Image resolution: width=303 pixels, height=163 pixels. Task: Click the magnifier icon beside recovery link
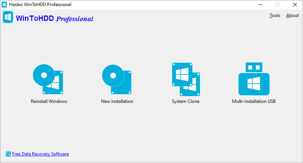(8, 154)
